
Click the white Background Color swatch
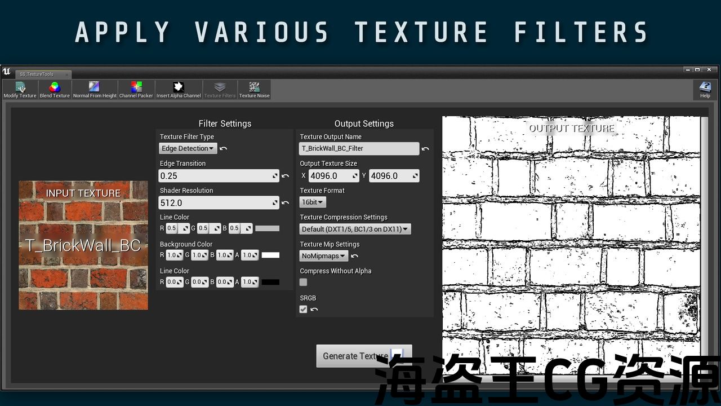coord(270,255)
